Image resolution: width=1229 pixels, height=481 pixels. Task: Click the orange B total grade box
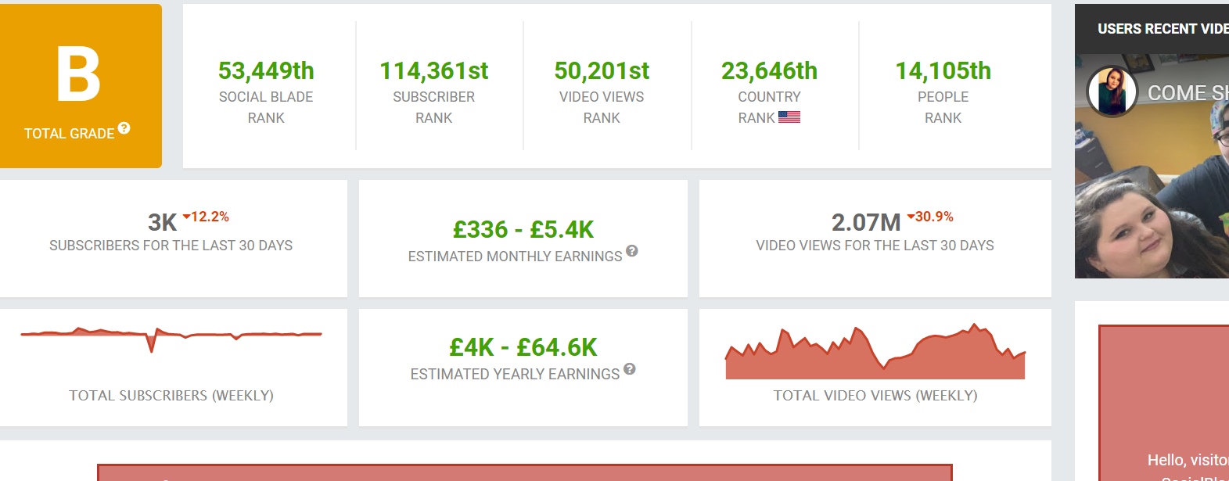coord(81,86)
